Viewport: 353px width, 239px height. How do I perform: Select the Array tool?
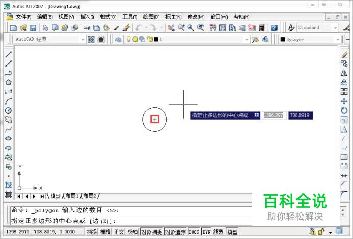pyautogui.click(x=344, y=92)
